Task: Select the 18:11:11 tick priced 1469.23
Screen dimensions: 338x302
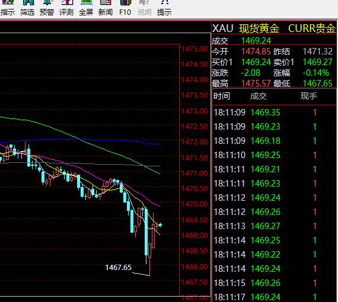Action: coord(274,184)
